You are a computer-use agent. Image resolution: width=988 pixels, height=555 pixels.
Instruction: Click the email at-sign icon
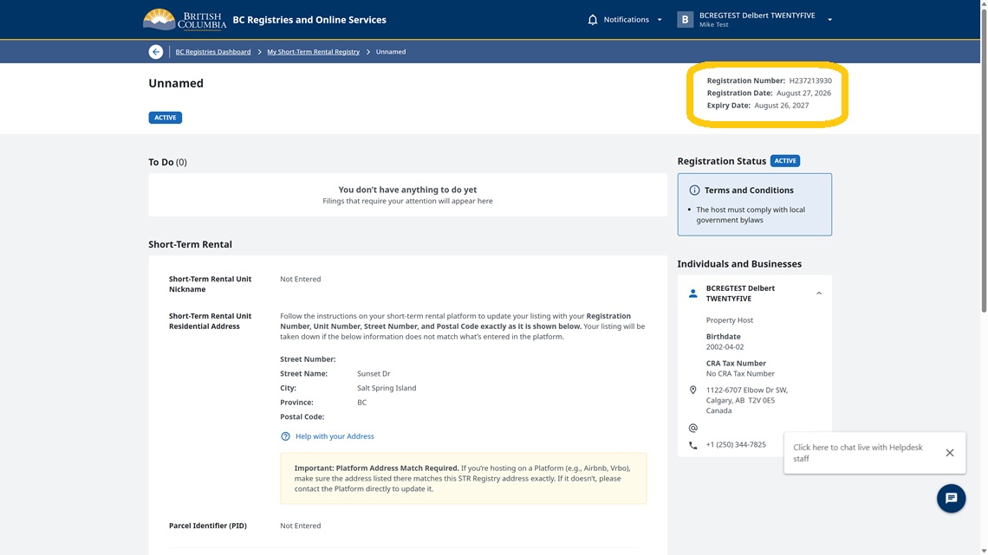coord(693,428)
